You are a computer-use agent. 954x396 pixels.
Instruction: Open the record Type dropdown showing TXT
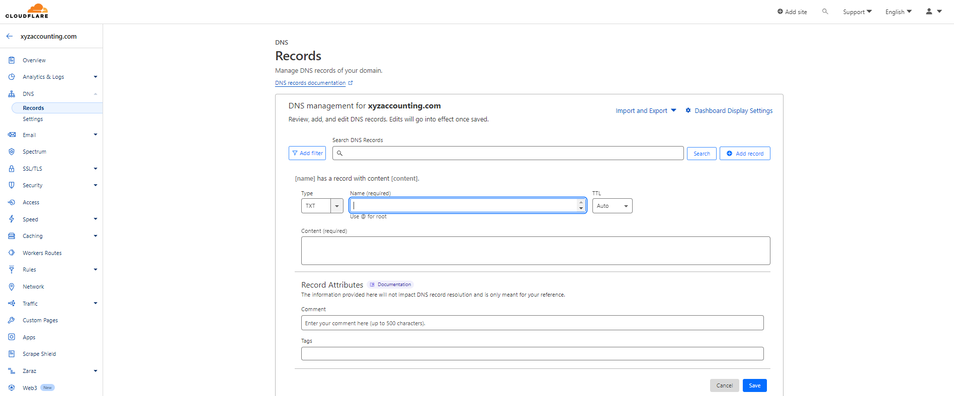click(x=322, y=206)
